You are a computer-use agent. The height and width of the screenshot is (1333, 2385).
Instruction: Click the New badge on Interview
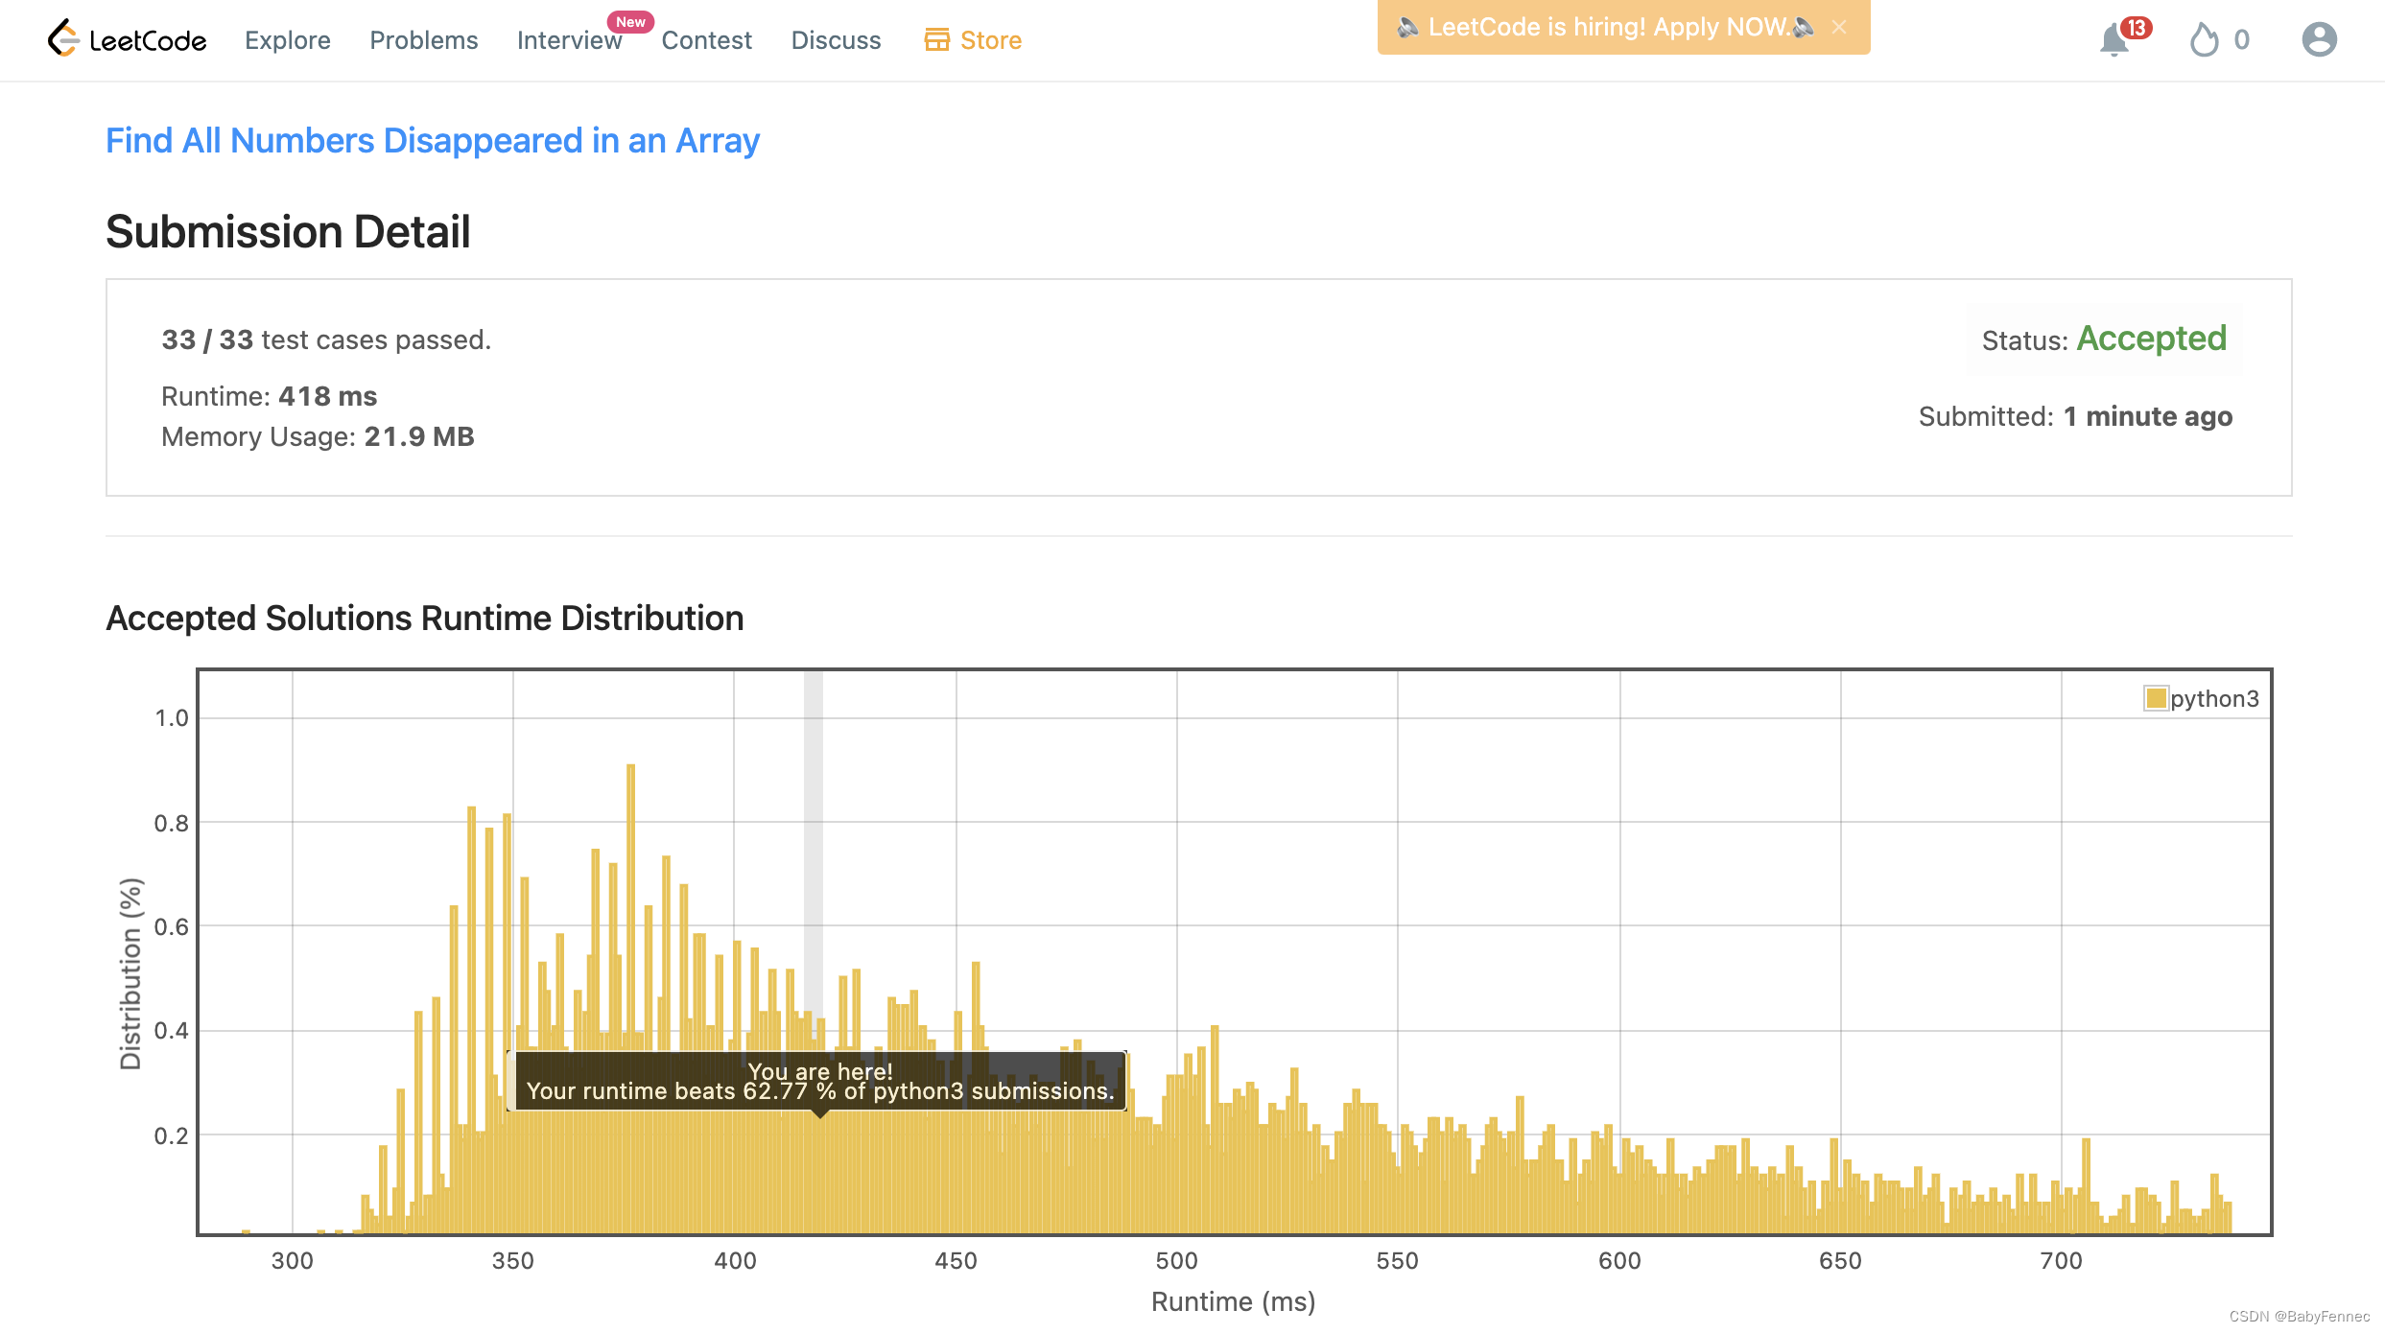pos(630,22)
